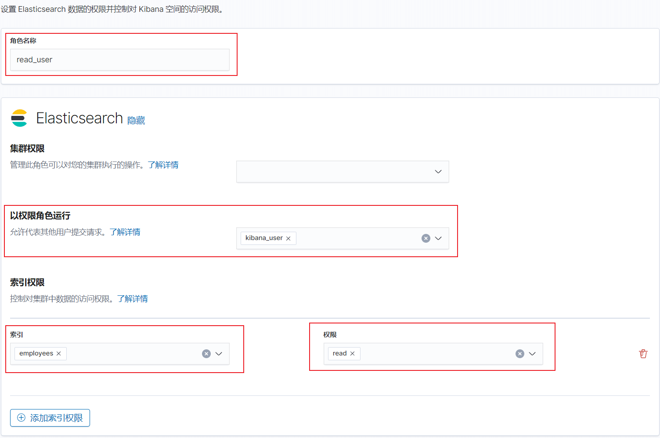The height and width of the screenshot is (438, 660).
Task: Open 了解详情 link for run-as roles
Action: (x=125, y=232)
